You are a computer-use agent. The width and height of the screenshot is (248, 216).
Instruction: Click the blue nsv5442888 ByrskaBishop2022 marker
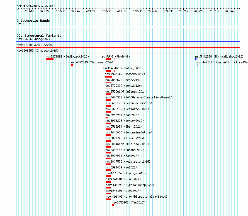(196, 59)
